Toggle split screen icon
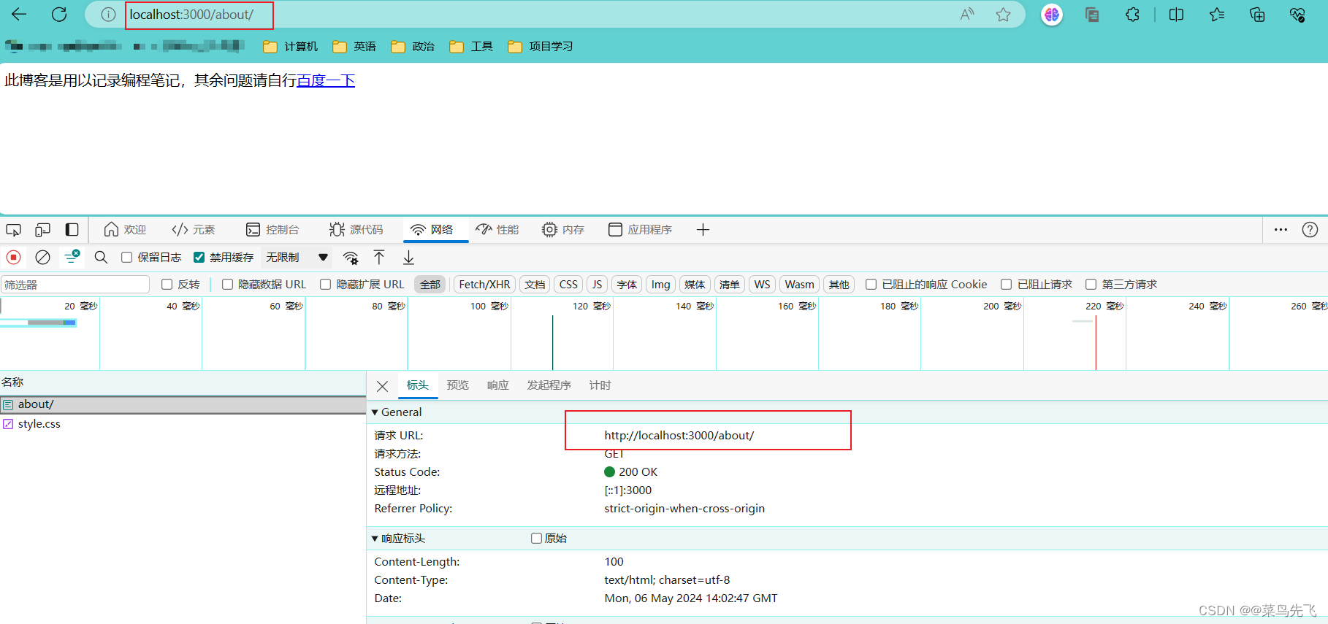The image size is (1328, 624). tap(1176, 14)
